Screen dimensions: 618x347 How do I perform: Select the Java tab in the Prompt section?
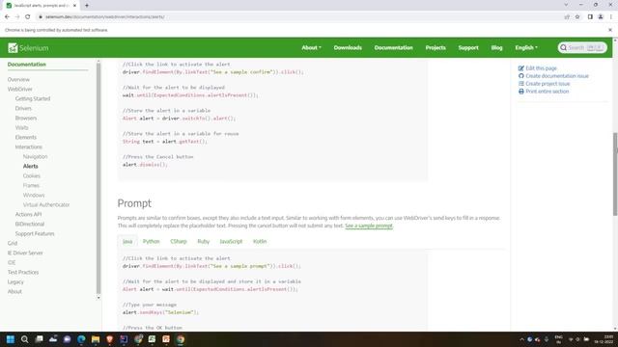(x=127, y=241)
